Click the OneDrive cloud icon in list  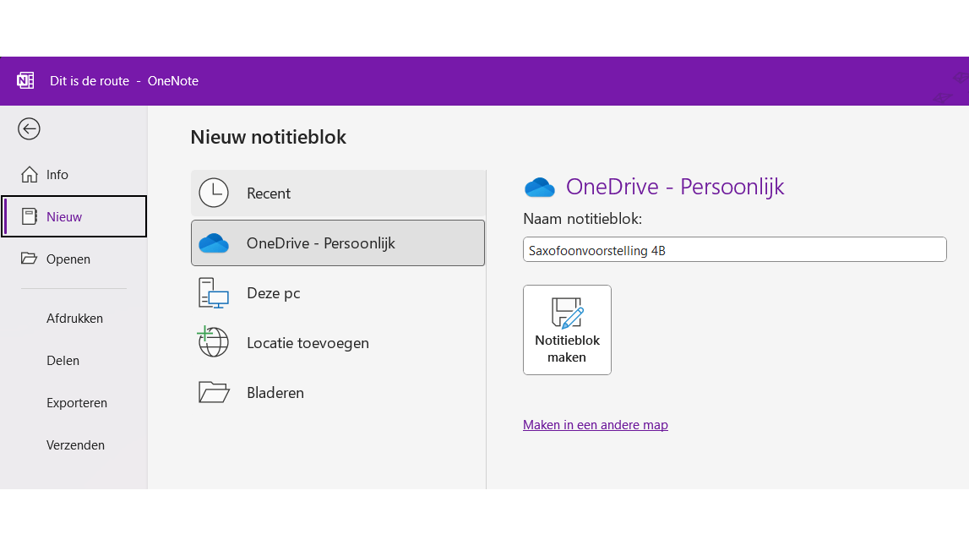pos(214,243)
